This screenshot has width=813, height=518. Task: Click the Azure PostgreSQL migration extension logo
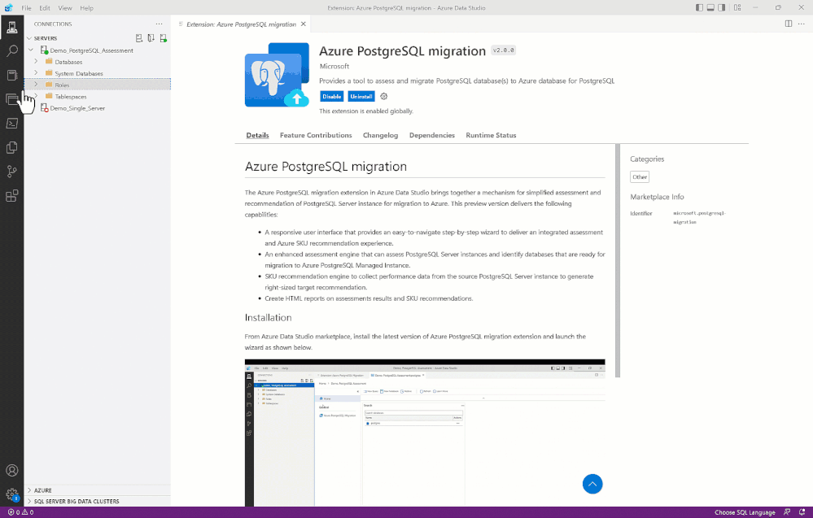(277, 75)
